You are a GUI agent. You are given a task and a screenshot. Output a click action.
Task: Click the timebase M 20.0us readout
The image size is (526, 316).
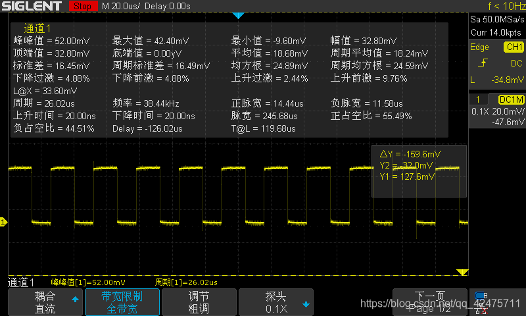pyautogui.click(x=121, y=6)
